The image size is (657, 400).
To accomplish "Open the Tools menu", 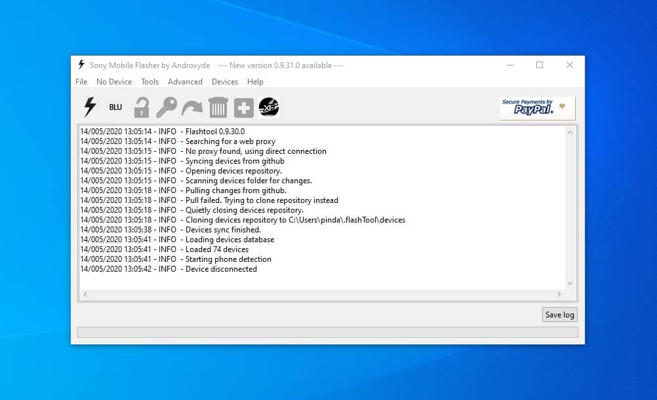I will [x=149, y=81].
